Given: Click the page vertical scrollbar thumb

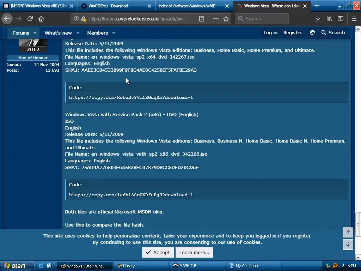Looking at the screenshot, I should pos(358,225).
